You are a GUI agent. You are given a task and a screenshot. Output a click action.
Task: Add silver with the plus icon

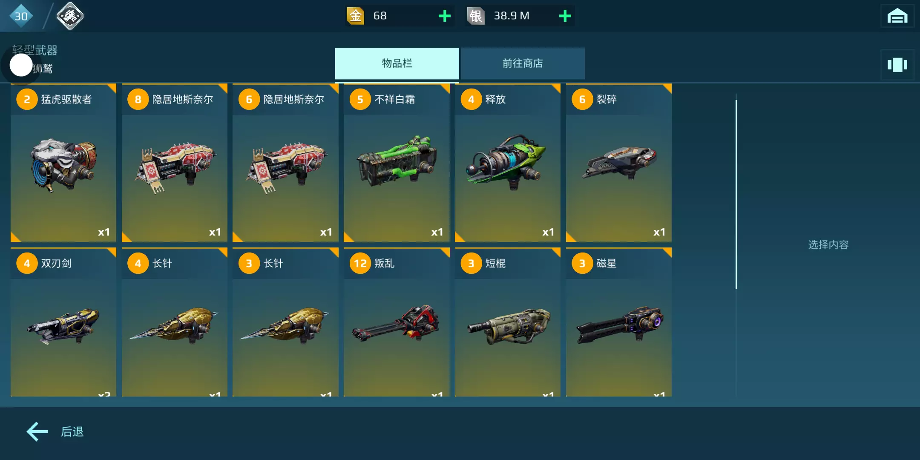(565, 16)
